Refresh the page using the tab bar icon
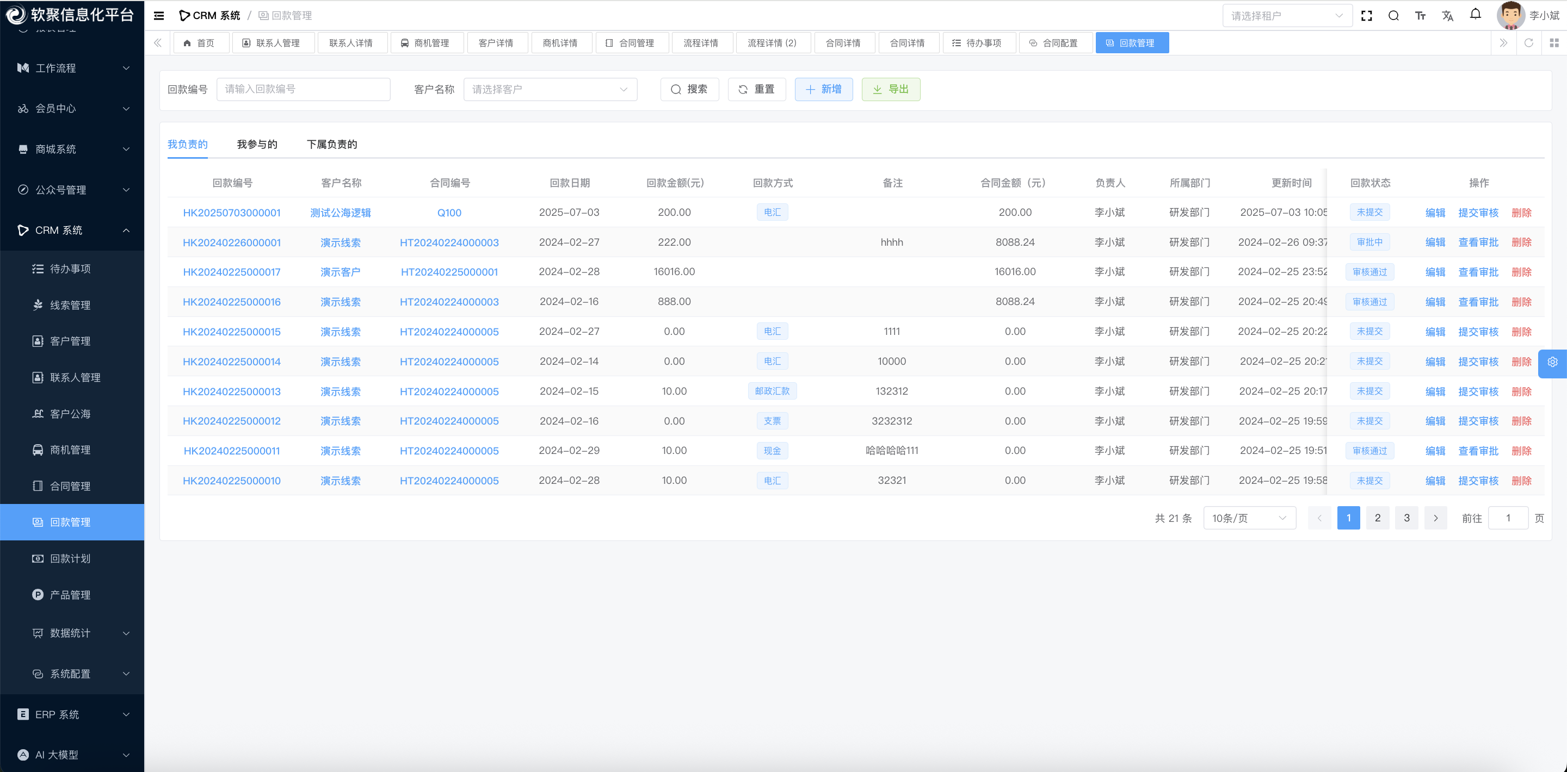 (x=1528, y=42)
